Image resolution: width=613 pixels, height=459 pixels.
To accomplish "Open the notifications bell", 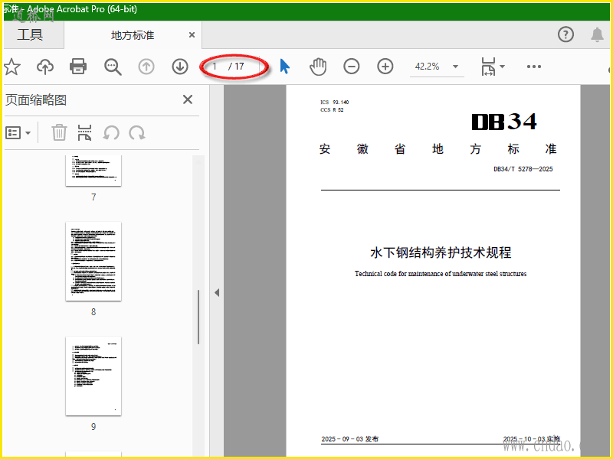I will point(597,34).
